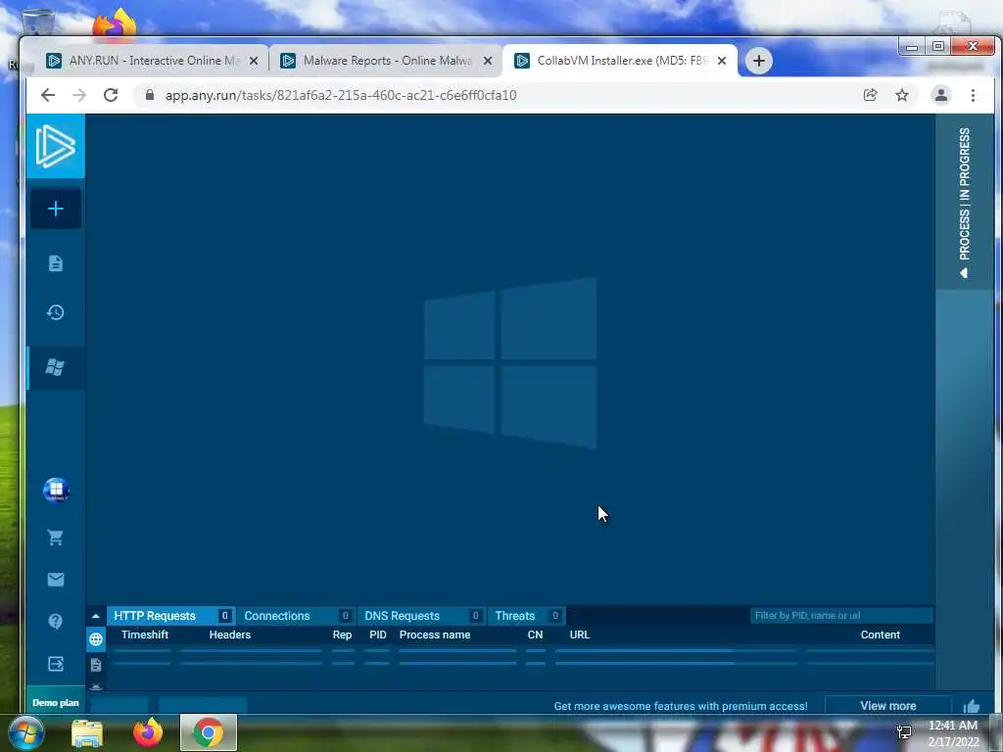The width and height of the screenshot is (1003, 752).
Task: Click the Rep column header
Action: click(x=342, y=634)
